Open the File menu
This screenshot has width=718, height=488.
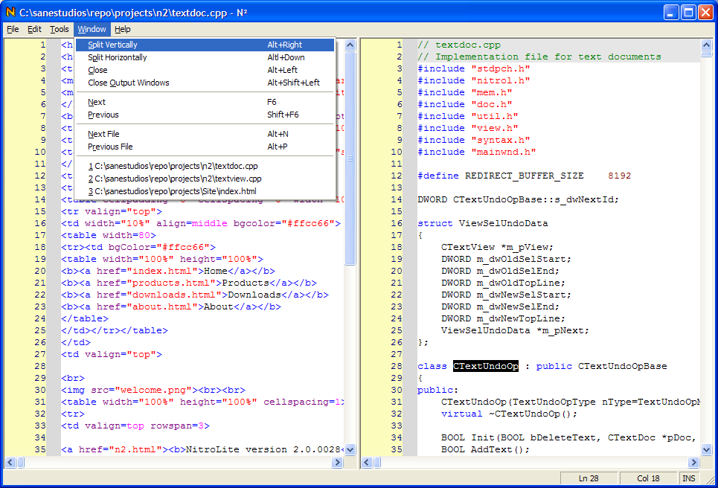[13, 29]
